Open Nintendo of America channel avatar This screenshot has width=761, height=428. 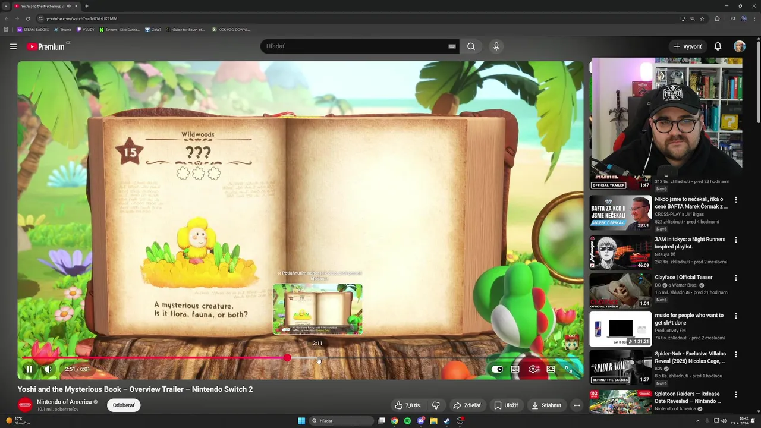click(x=25, y=405)
